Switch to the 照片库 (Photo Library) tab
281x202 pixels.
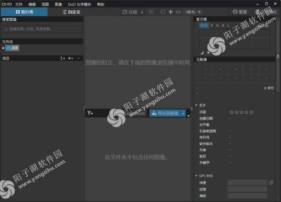coord(24,12)
